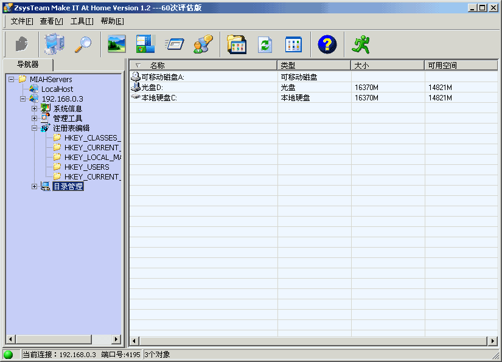Viewport: 502px width, 362px height.
Task: Click the refresh document toolbar icon
Action: pyautogui.click(x=265, y=44)
